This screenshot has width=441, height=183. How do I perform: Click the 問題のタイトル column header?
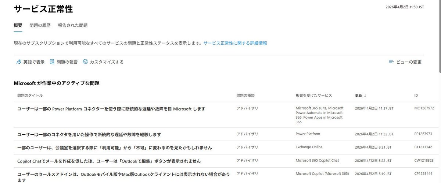30,95
